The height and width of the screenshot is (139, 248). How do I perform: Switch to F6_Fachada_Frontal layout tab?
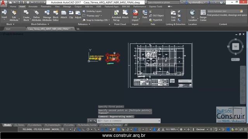pos(87,125)
